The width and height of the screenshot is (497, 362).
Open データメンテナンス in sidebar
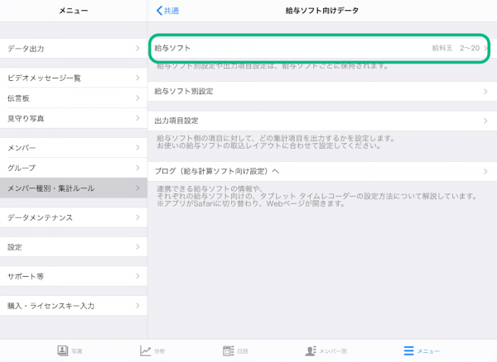tap(73, 217)
